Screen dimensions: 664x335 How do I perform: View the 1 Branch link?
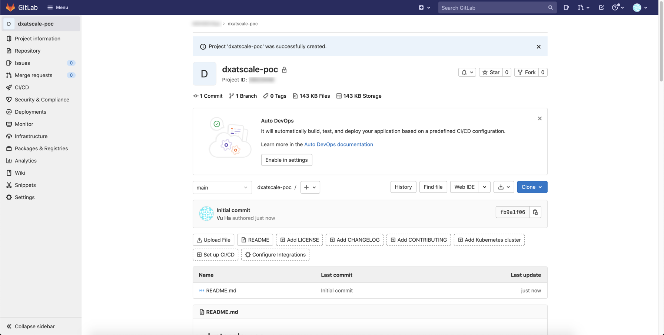point(243,96)
